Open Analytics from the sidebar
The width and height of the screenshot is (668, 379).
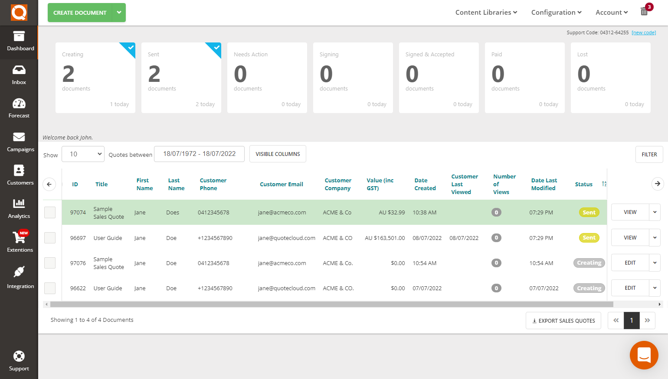(x=19, y=208)
